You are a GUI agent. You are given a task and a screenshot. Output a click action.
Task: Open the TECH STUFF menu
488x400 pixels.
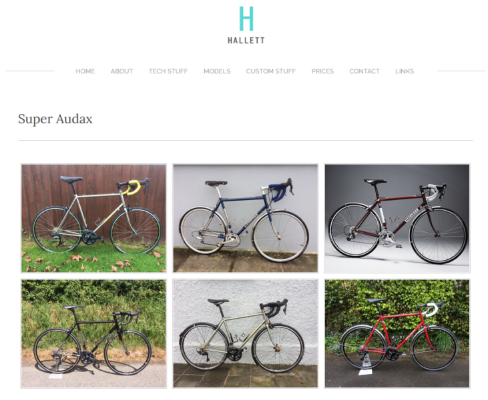[168, 71]
